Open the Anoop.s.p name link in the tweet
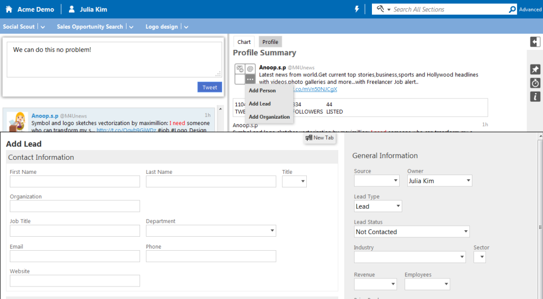543x299 pixels. [45, 116]
